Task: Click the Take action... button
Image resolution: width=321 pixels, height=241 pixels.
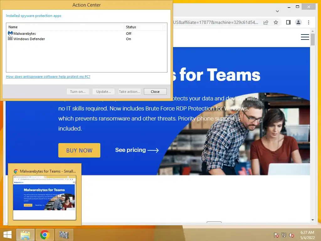Action: (129, 92)
